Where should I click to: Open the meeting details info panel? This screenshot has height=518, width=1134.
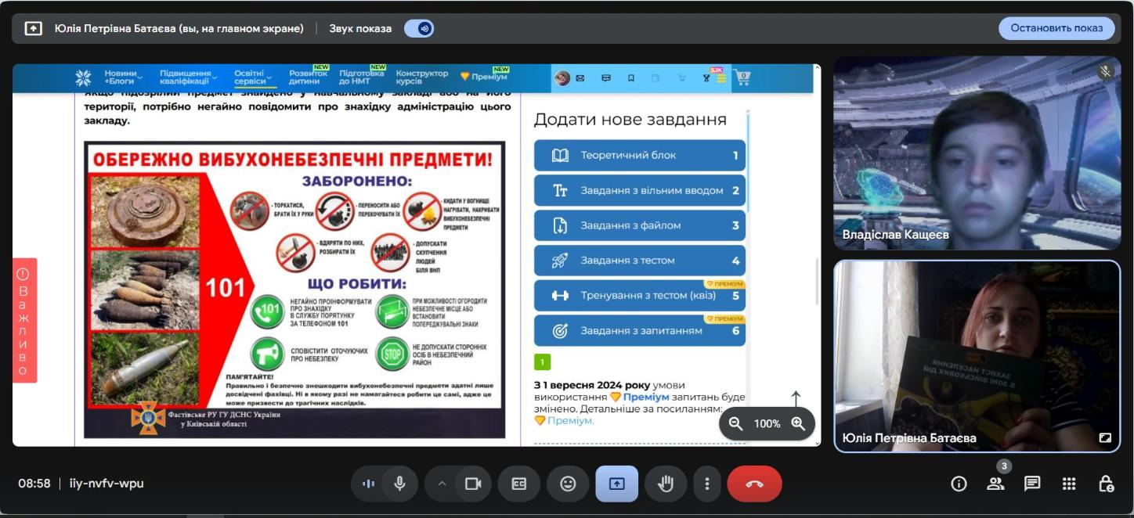pos(959,484)
